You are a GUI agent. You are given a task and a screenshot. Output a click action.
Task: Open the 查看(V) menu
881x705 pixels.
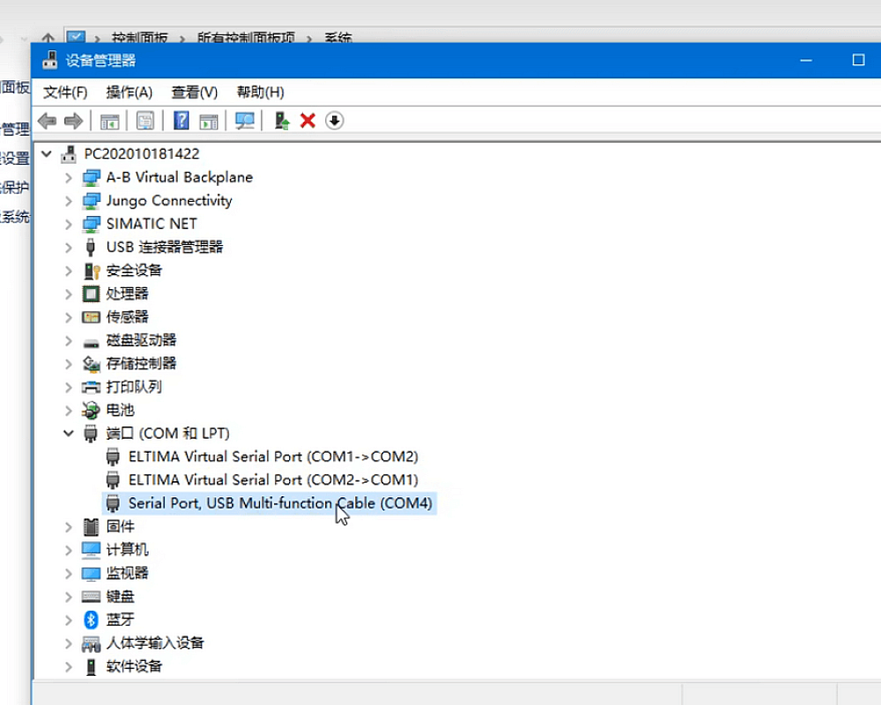point(194,93)
